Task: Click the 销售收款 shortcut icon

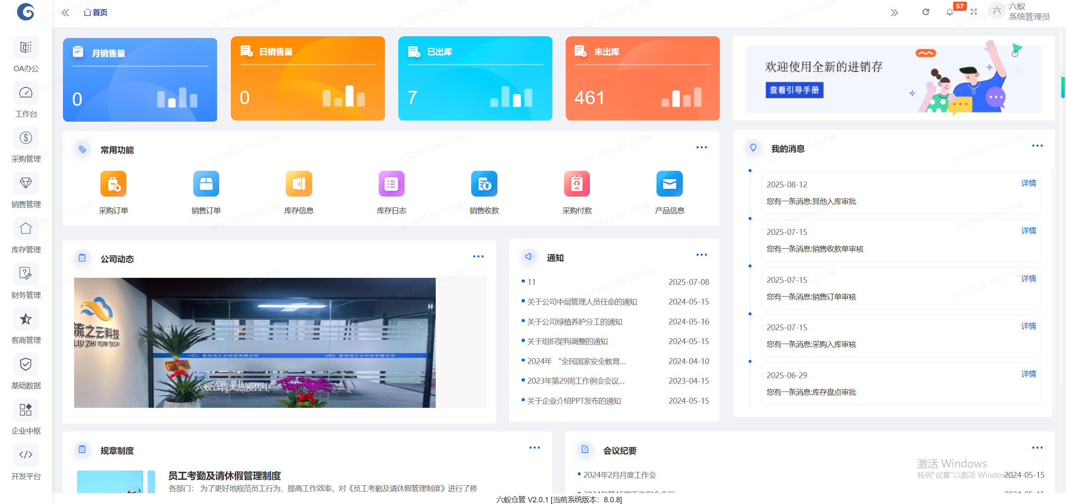Action: click(484, 184)
